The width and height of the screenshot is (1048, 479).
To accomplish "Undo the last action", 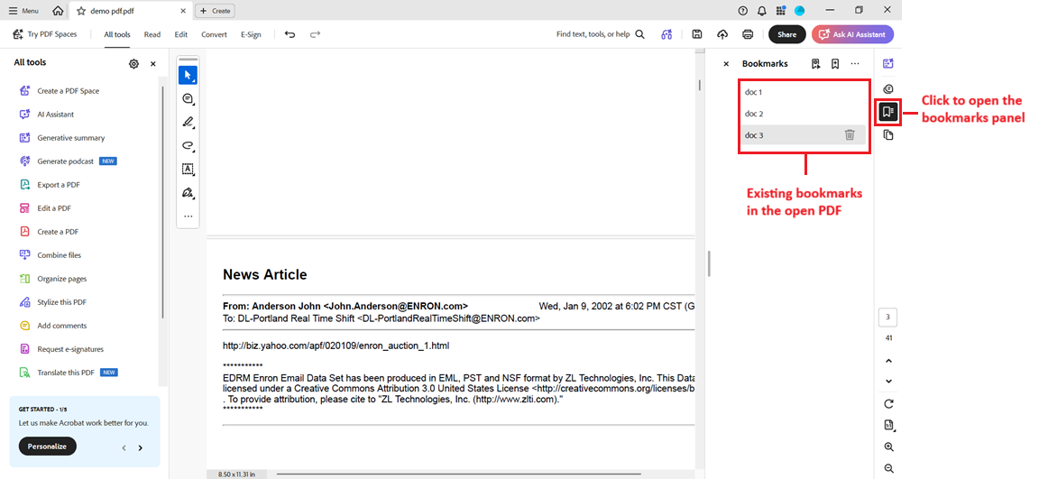I will point(290,34).
